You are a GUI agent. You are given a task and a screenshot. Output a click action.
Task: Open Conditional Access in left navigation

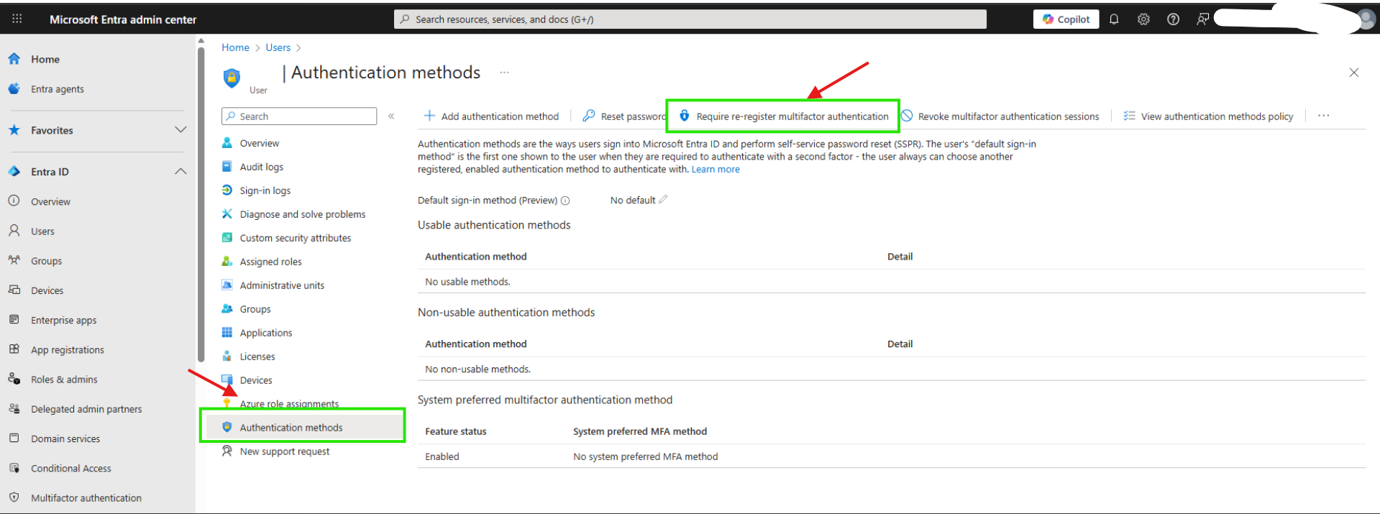pyautogui.click(x=70, y=469)
